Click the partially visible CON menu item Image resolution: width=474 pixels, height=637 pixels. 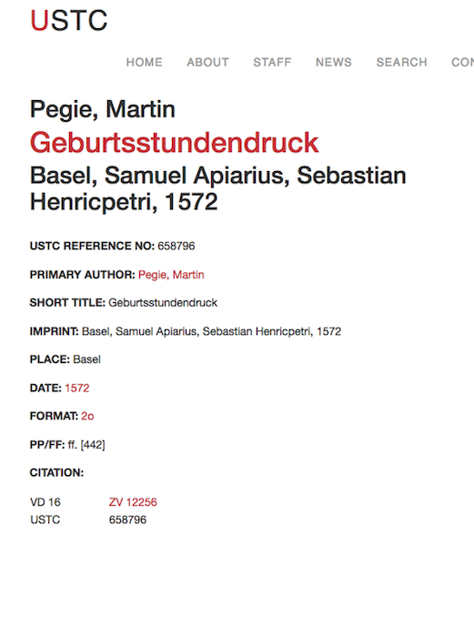click(x=462, y=62)
